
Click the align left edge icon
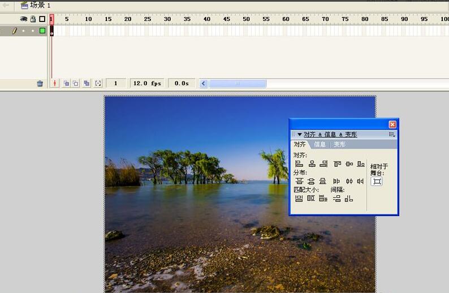coord(299,164)
